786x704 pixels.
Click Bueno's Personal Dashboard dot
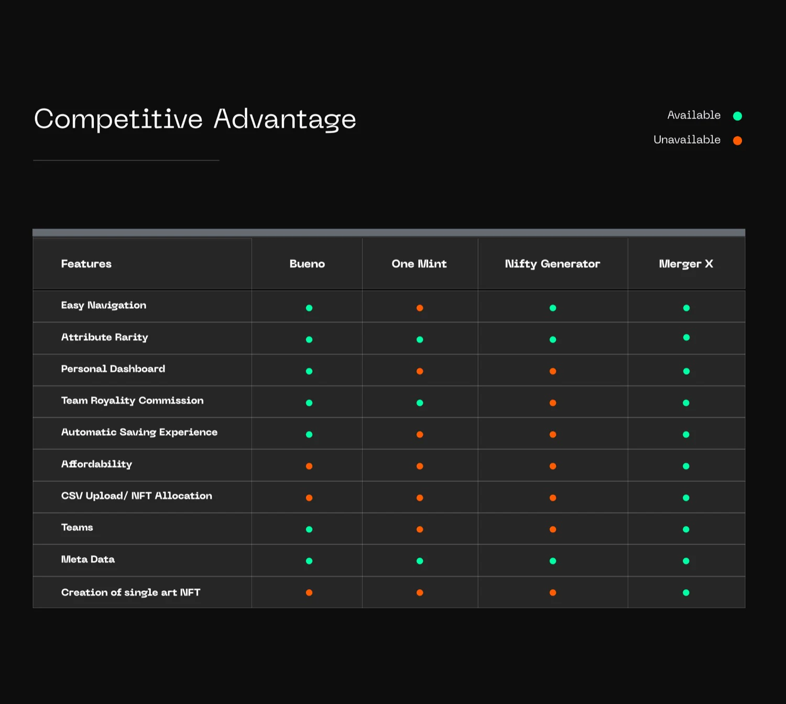pyautogui.click(x=309, y=371)
